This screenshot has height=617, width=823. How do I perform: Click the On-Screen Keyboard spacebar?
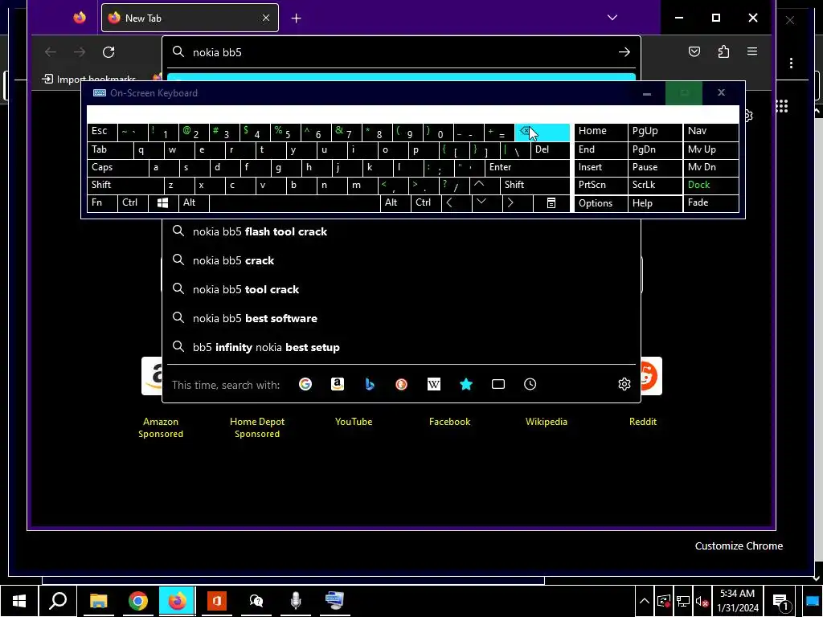tap(294, 203)
